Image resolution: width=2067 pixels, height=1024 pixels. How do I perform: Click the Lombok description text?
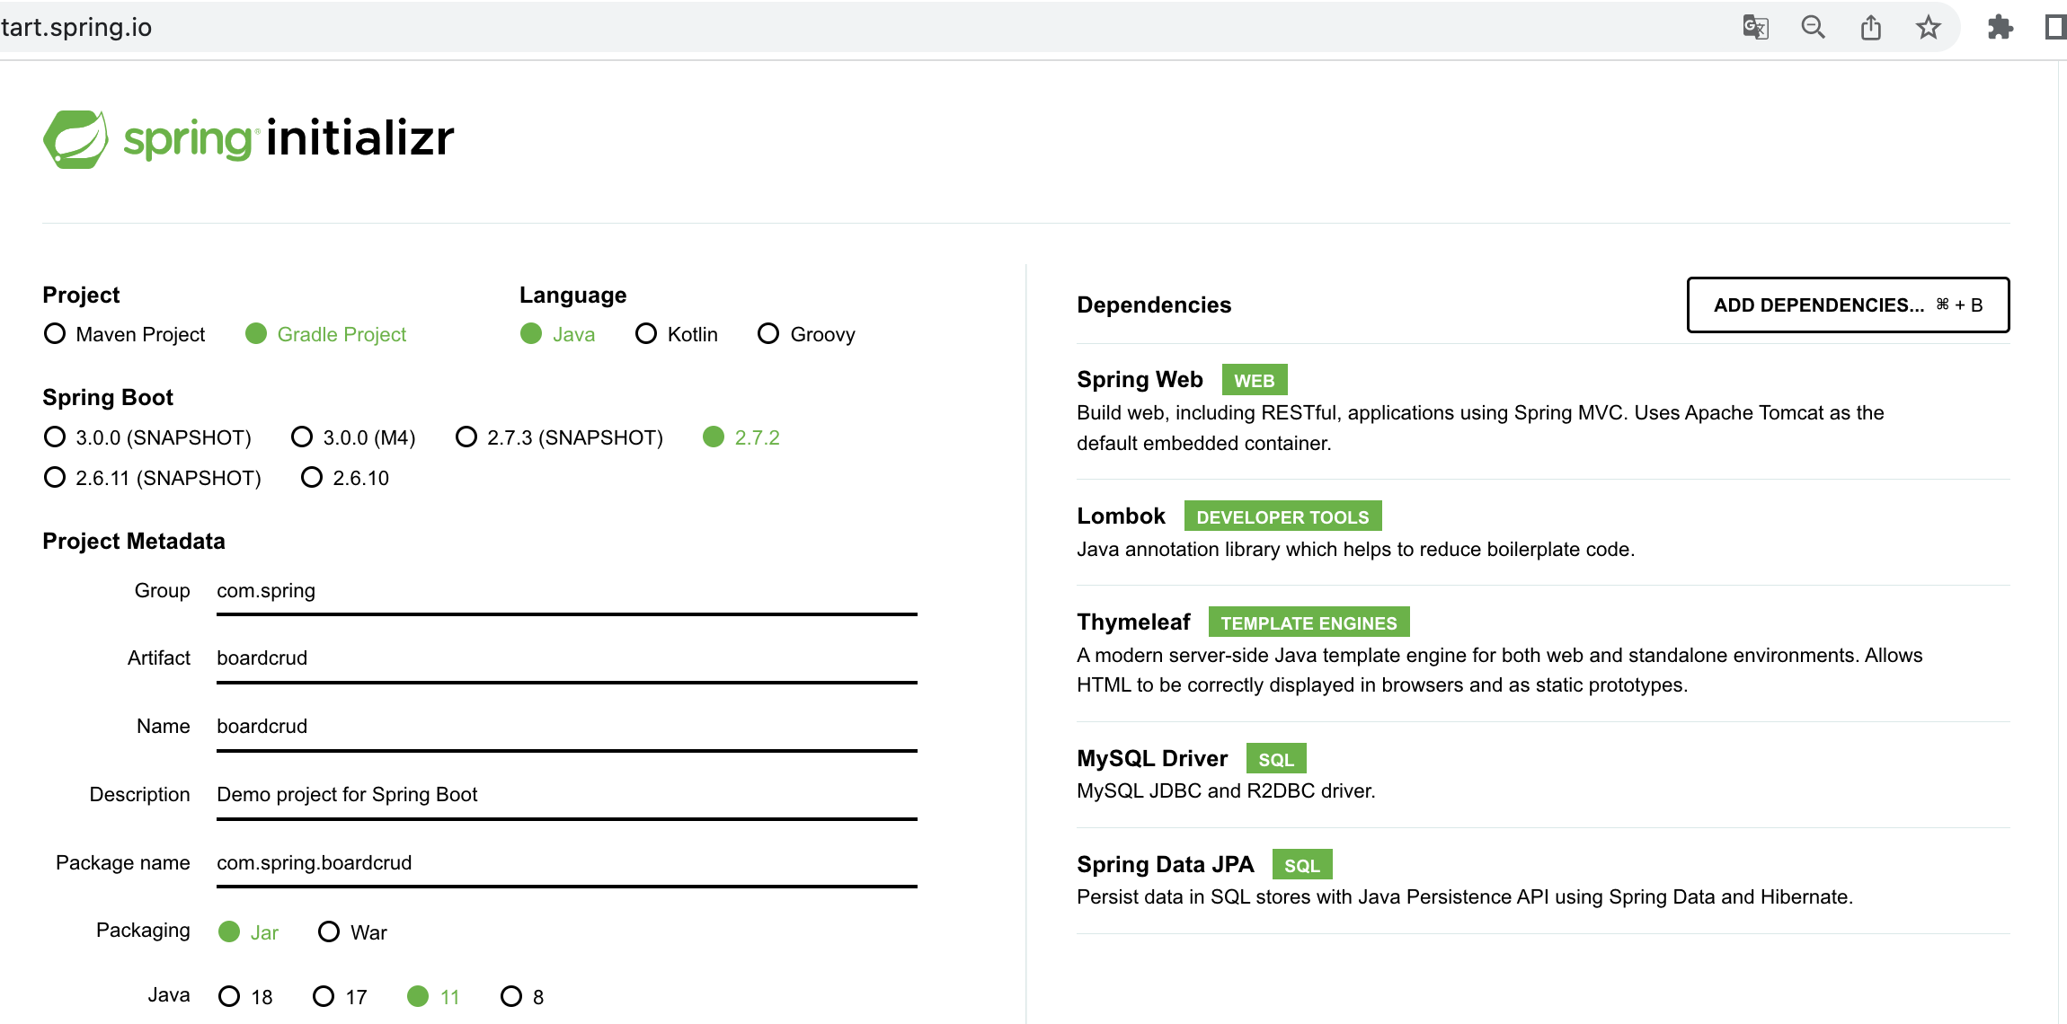pos(1355,550)
